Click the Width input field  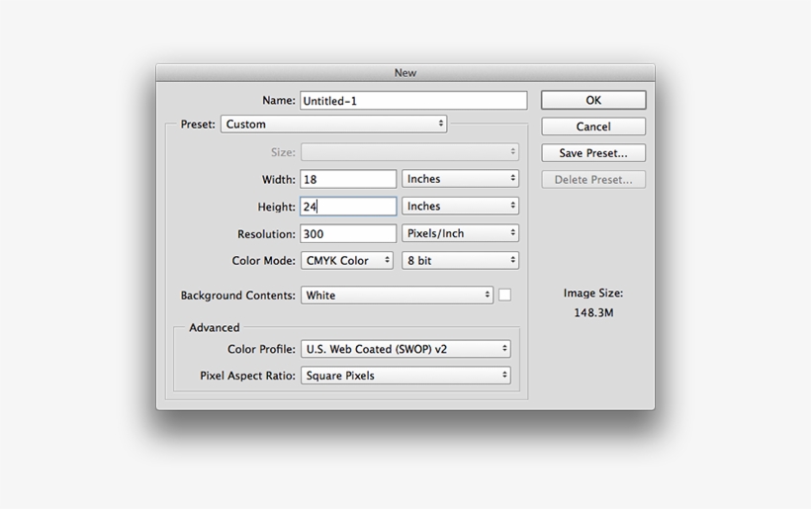click(x=348, y=179)
